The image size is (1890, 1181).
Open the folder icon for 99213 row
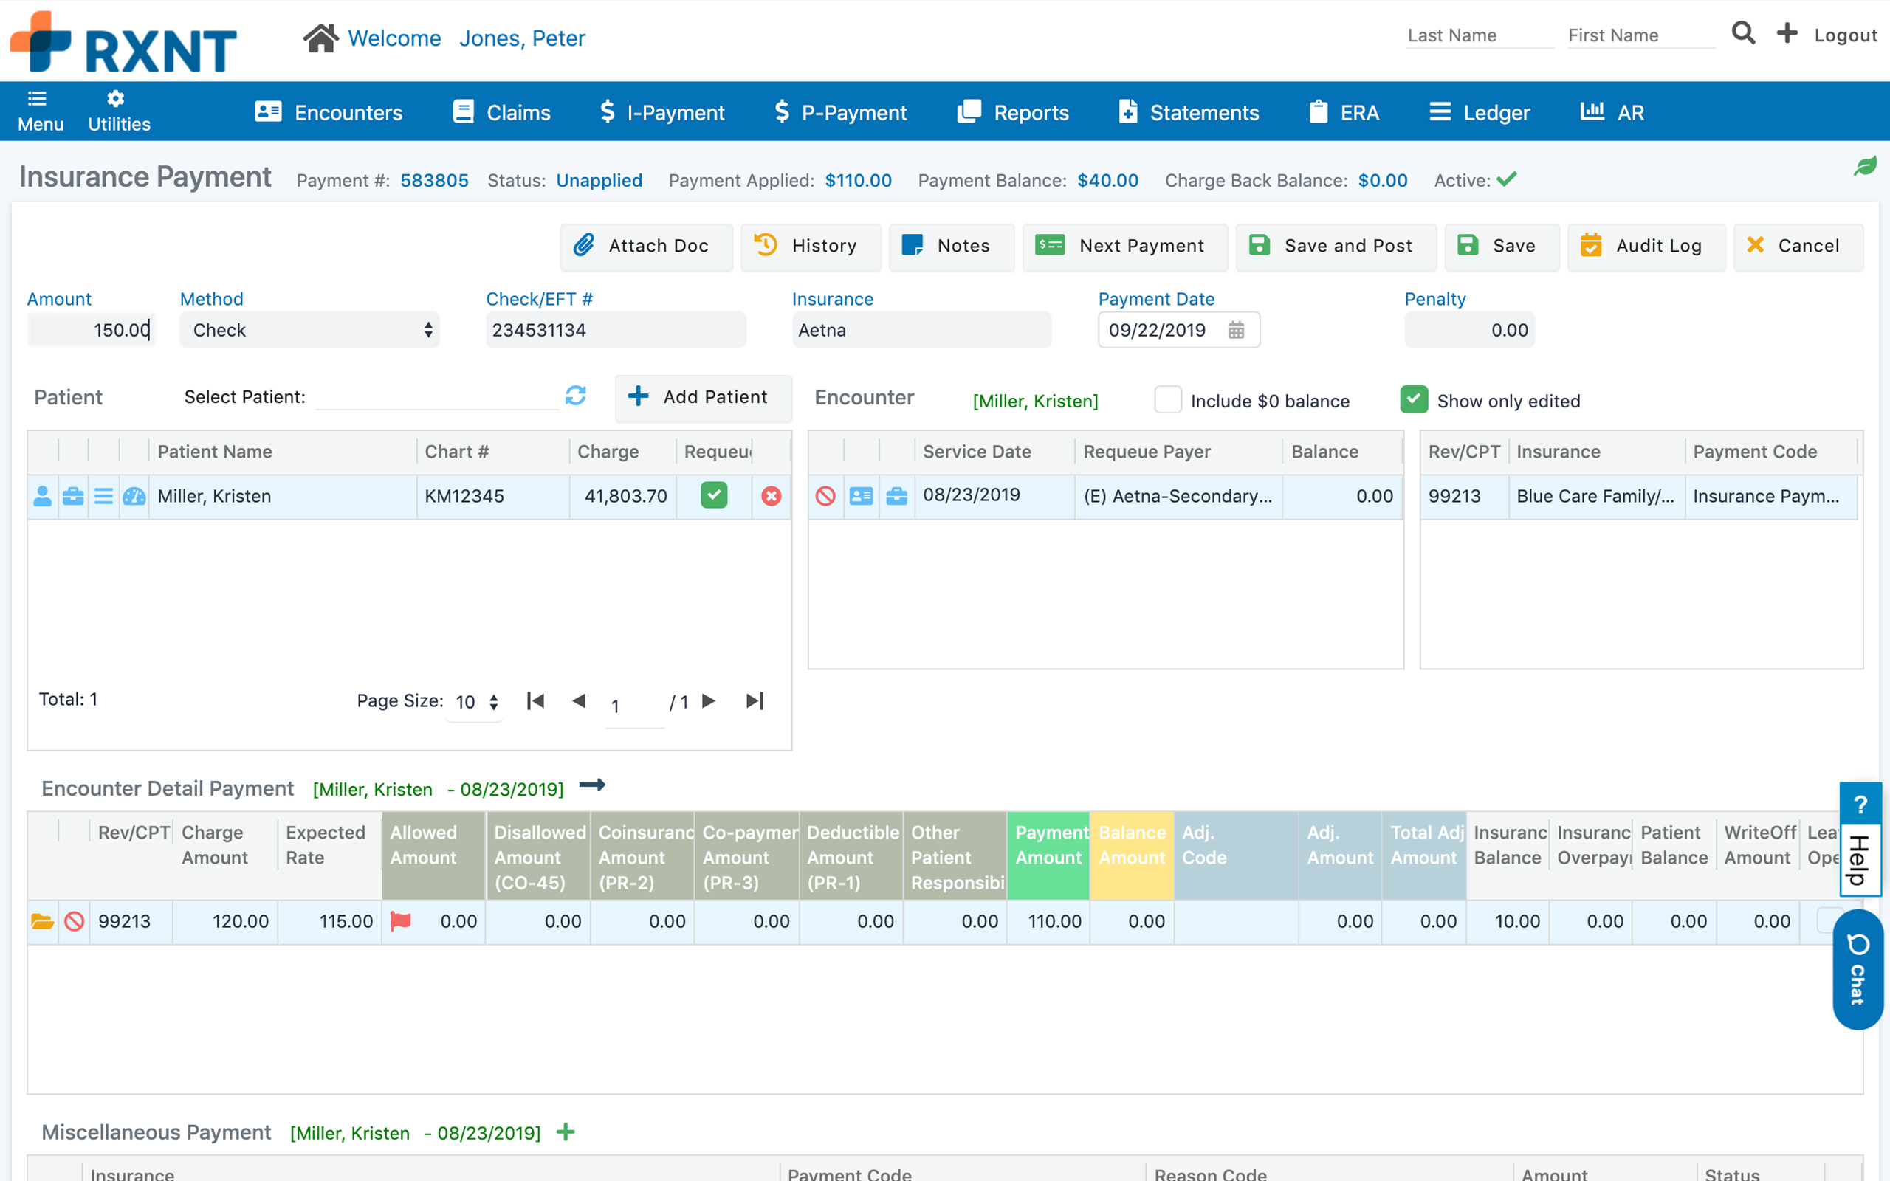point(42,921)
